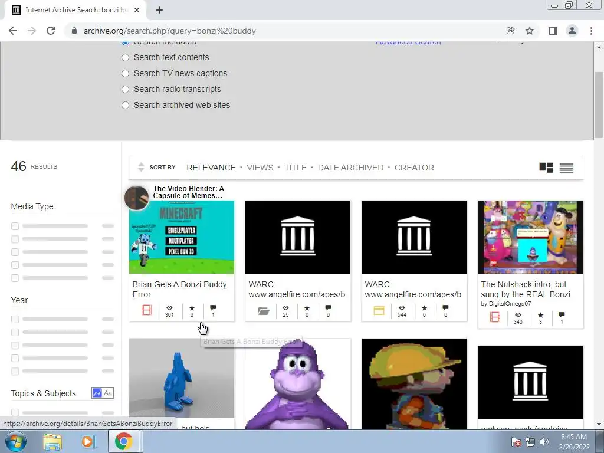Select Search text contents radio
Screen dimensions: 604x453
pyautogui.click(x=125, y=57)
